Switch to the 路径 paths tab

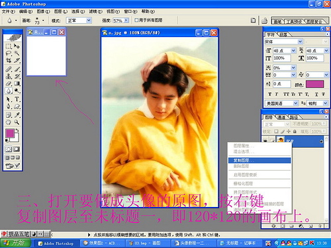tap(294, 117)
